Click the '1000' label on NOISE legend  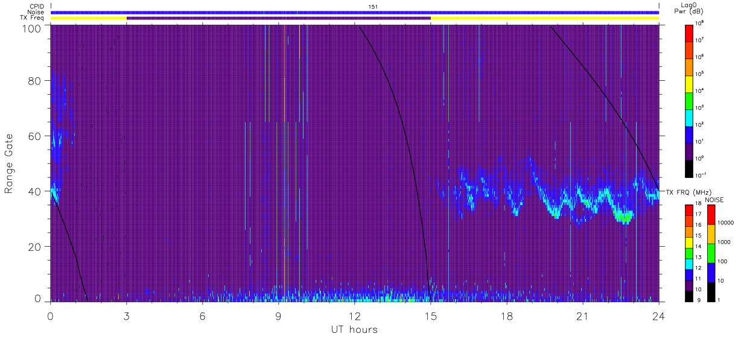[x=724, y=243]
